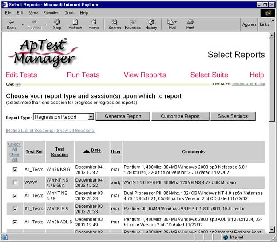The width and height of the screenshot is (277, 242).
Task: Uncheck the Win98 IE 5 session checkbox
Action: click(x=15, y=209)
